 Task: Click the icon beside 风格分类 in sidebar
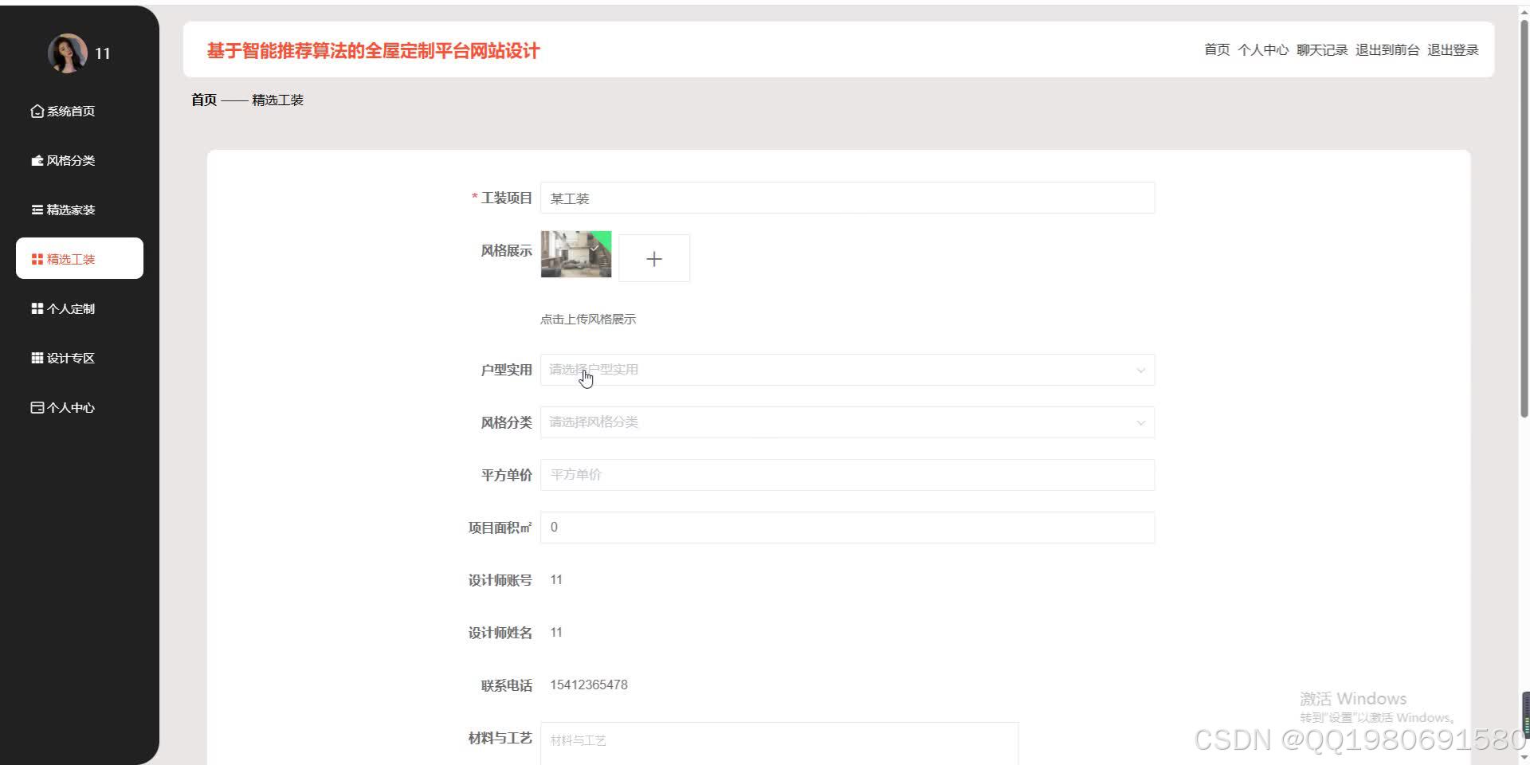(37, 160)
